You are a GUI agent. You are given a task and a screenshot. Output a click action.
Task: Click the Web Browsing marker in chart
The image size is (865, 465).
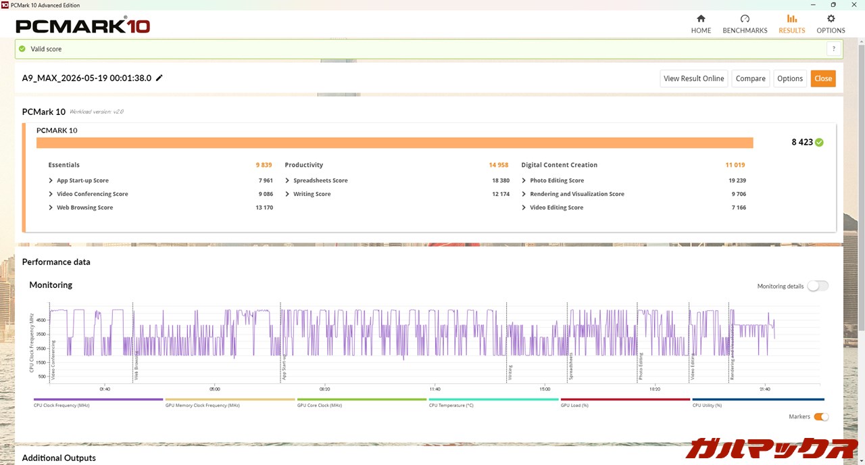137,367
